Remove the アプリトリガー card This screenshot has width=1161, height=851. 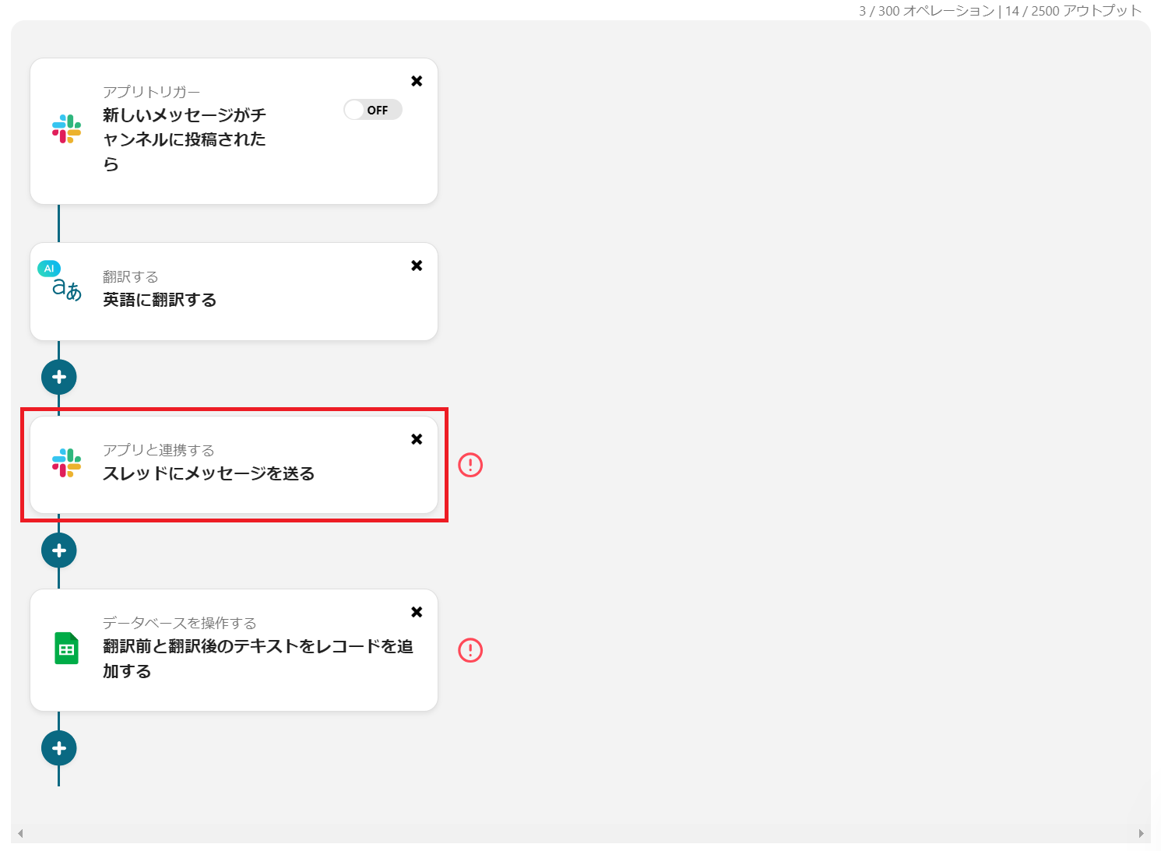pyautogui.click(x=417, y=81)
